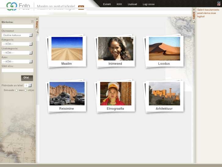Click Logi sisse to log in

pyautogui.click(x=148, y=4)
